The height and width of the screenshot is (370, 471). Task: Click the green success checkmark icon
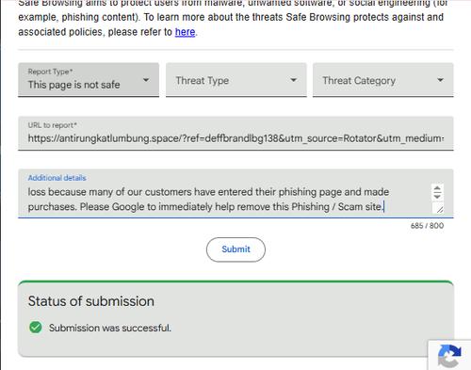36,328
